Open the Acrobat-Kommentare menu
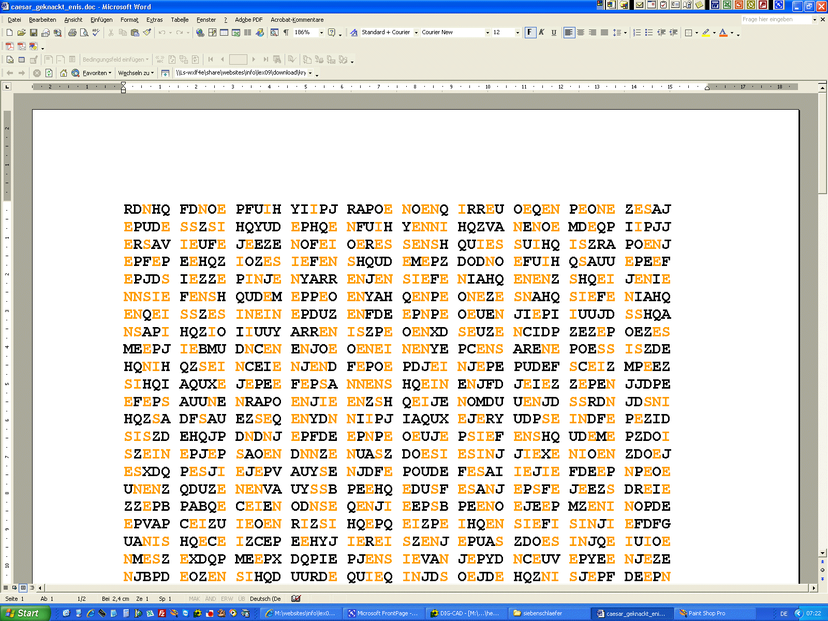The height and width of the screenshot is (621, 828). pos(297,20)
